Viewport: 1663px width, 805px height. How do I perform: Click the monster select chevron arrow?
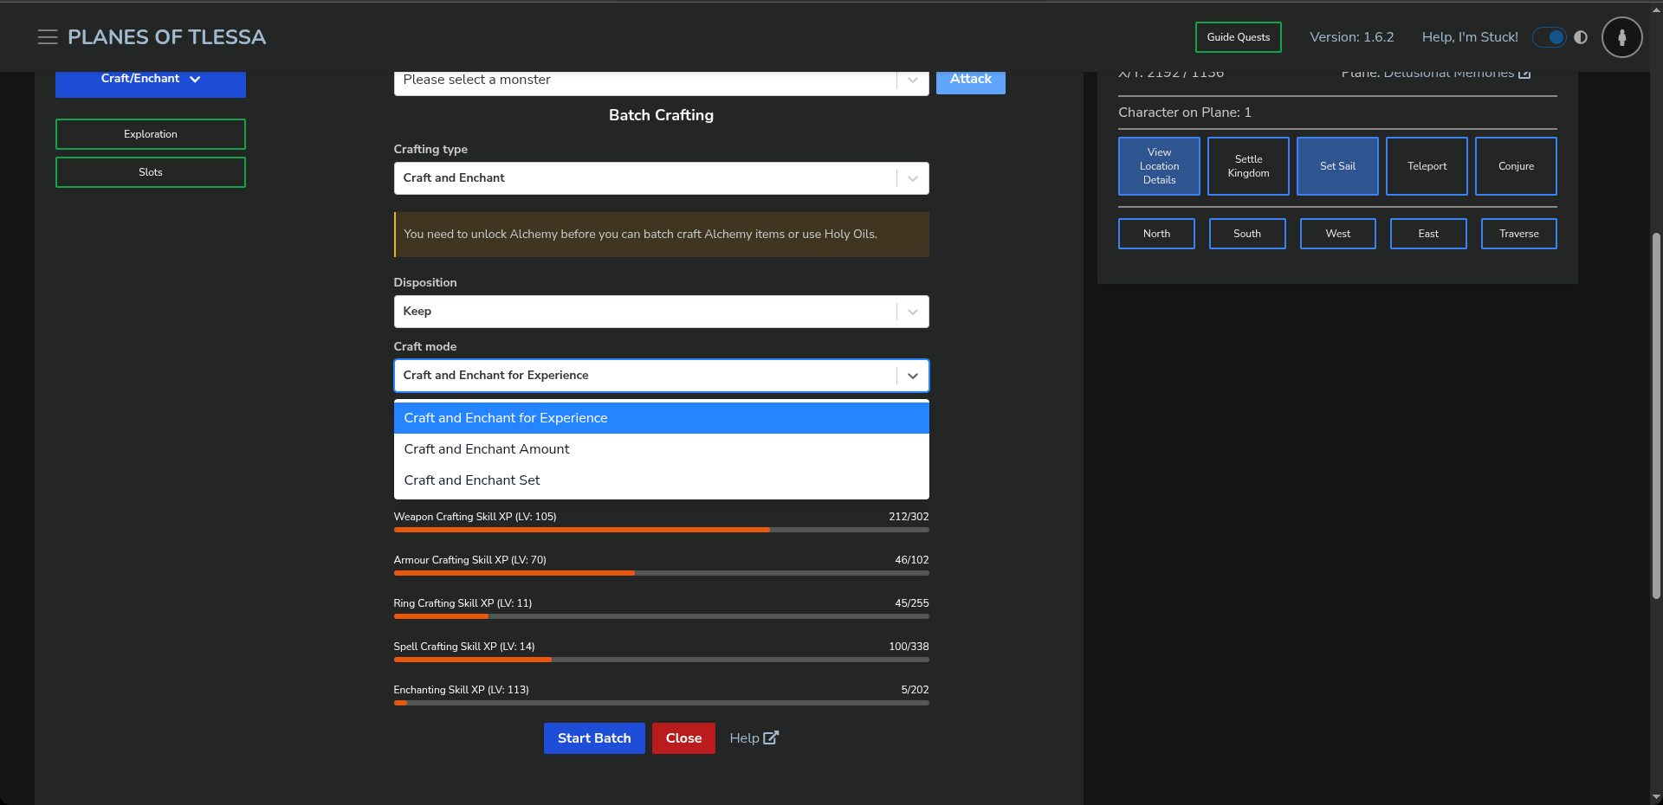913,80
